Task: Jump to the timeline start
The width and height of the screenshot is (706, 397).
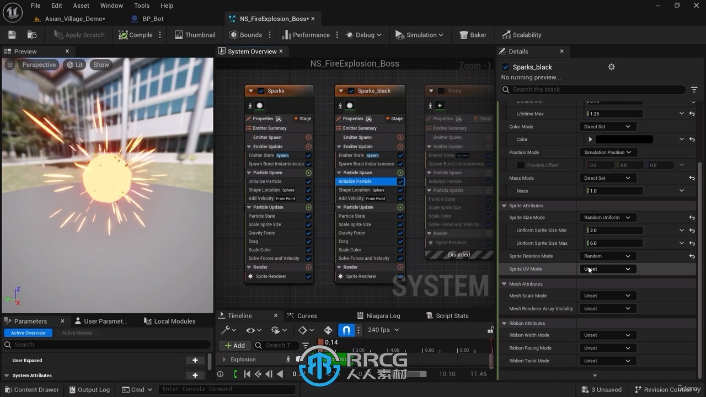Action: (247, 374)
